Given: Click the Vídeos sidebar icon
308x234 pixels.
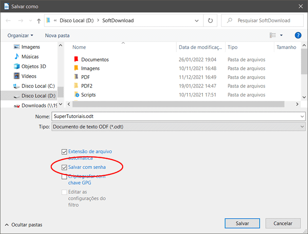Looking at the screenshot, I should pos(17,76).
